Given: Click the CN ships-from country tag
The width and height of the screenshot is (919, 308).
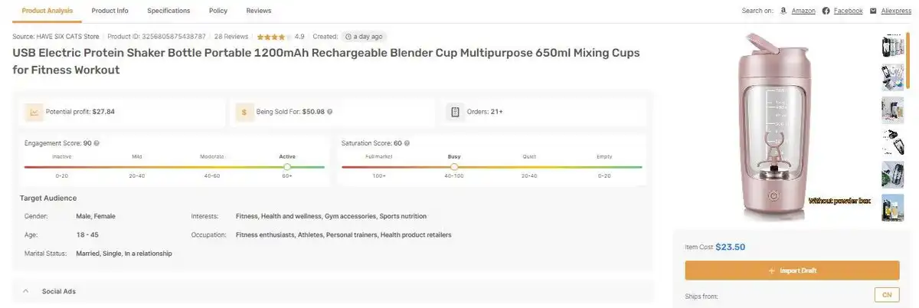Looking at the screenshot, I should pos(887,295).
